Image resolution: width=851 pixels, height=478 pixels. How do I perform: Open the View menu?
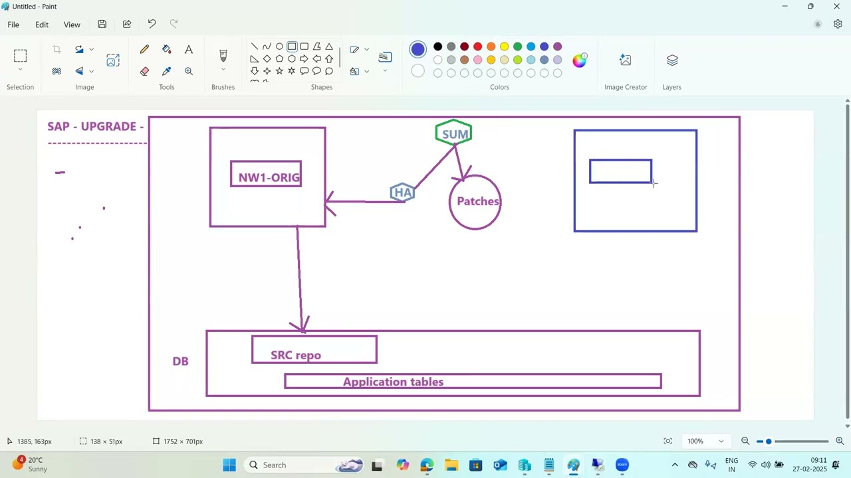(72, 25)
